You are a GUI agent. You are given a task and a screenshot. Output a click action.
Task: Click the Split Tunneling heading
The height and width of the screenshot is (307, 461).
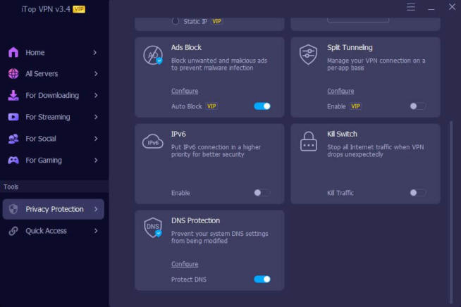(350, 47)
